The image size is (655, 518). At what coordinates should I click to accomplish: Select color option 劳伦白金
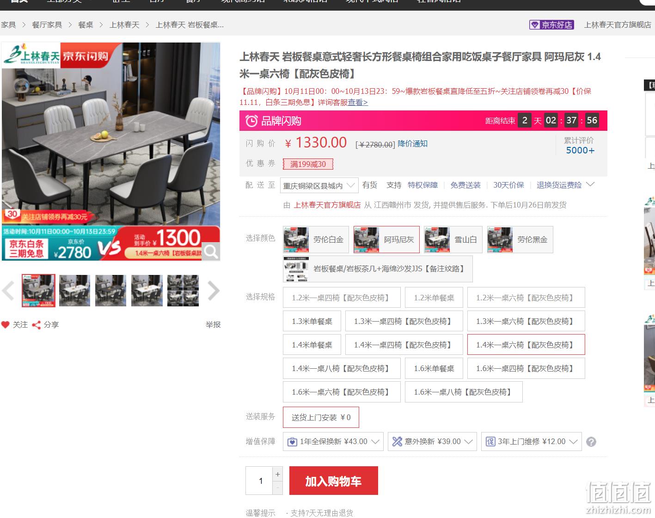(316, 239)
